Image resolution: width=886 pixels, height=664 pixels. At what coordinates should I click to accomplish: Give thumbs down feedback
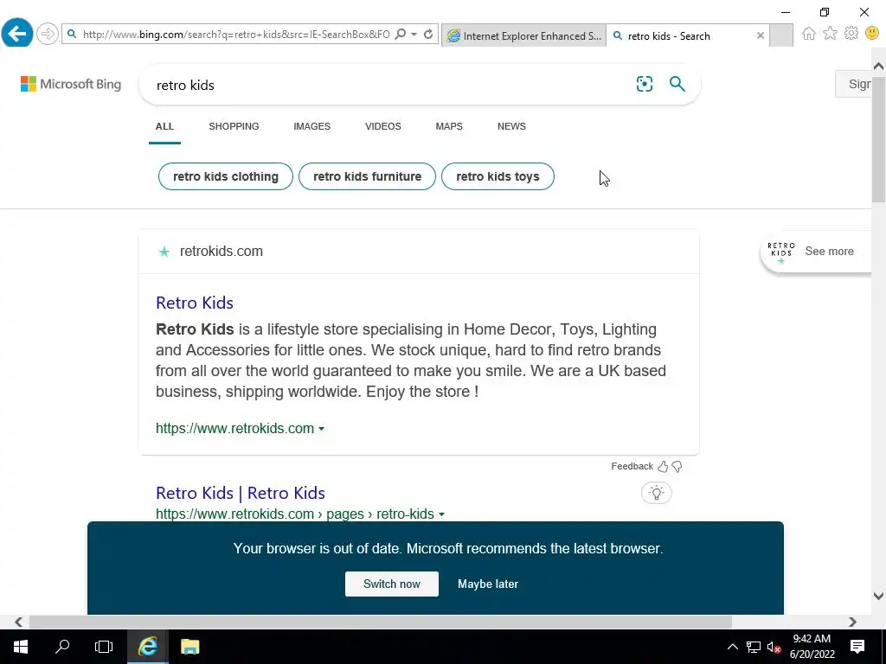tap(677, 466)
